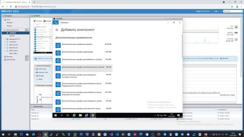
Task: Select the Khmer fonts component icon
Action: 58,102
